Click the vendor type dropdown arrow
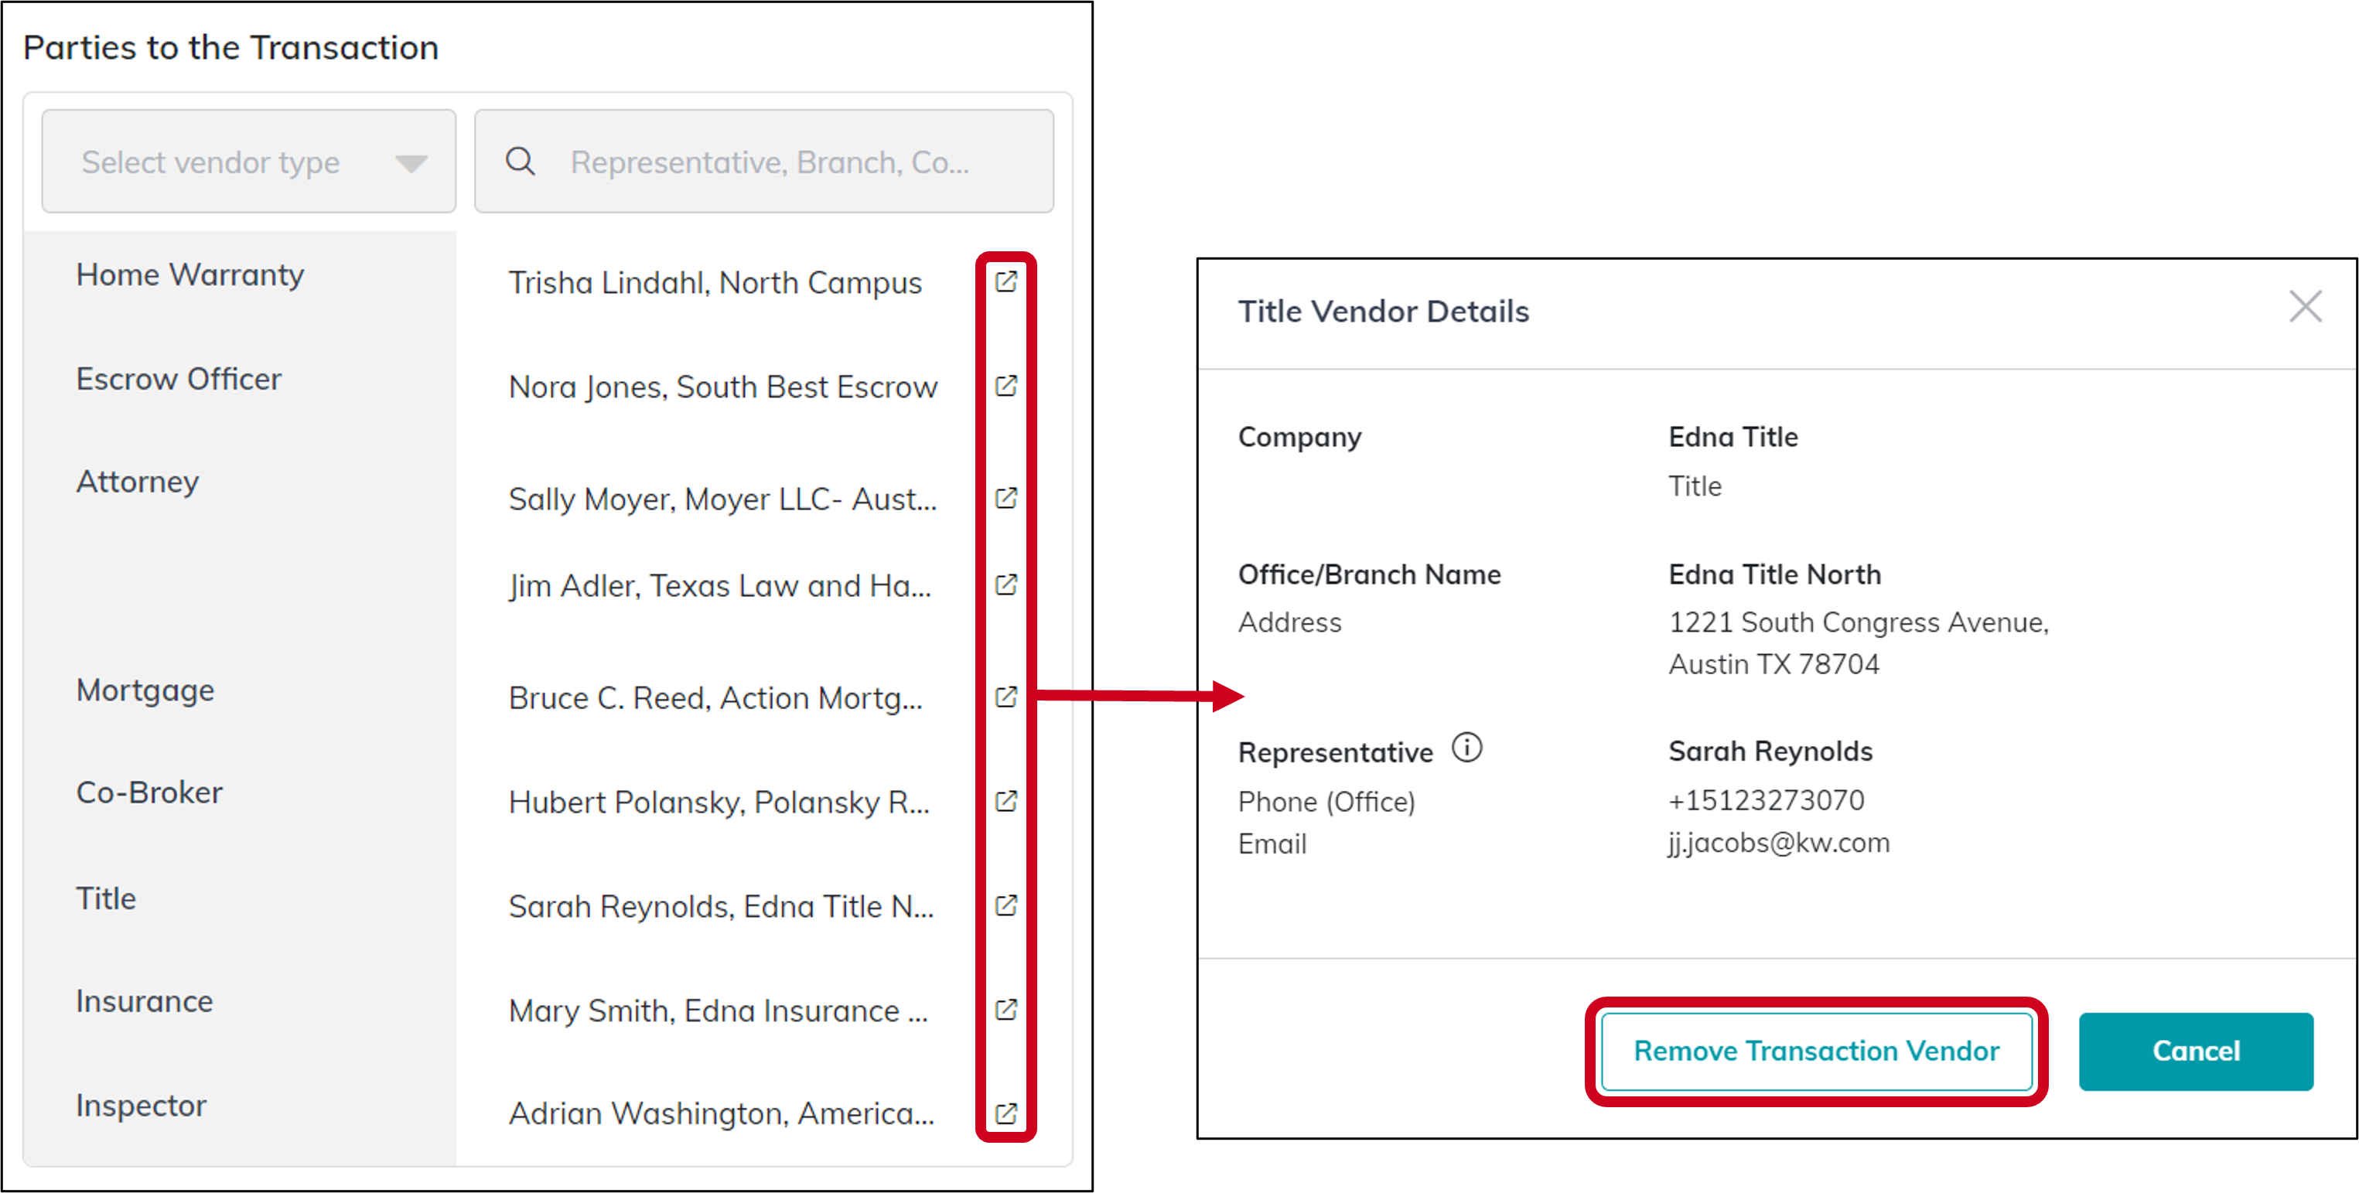Viewport: 2359px width, 1193px height. coord(411,164)
